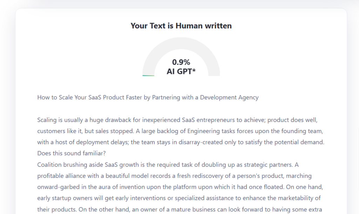
Task: Click the "AI GPT*" gauge label
Action: click(x=181, y=72)
